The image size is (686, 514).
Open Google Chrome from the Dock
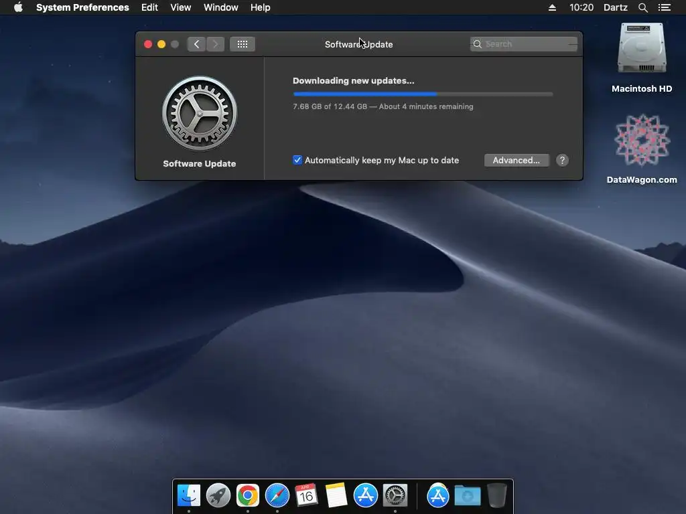pos(248,495)
